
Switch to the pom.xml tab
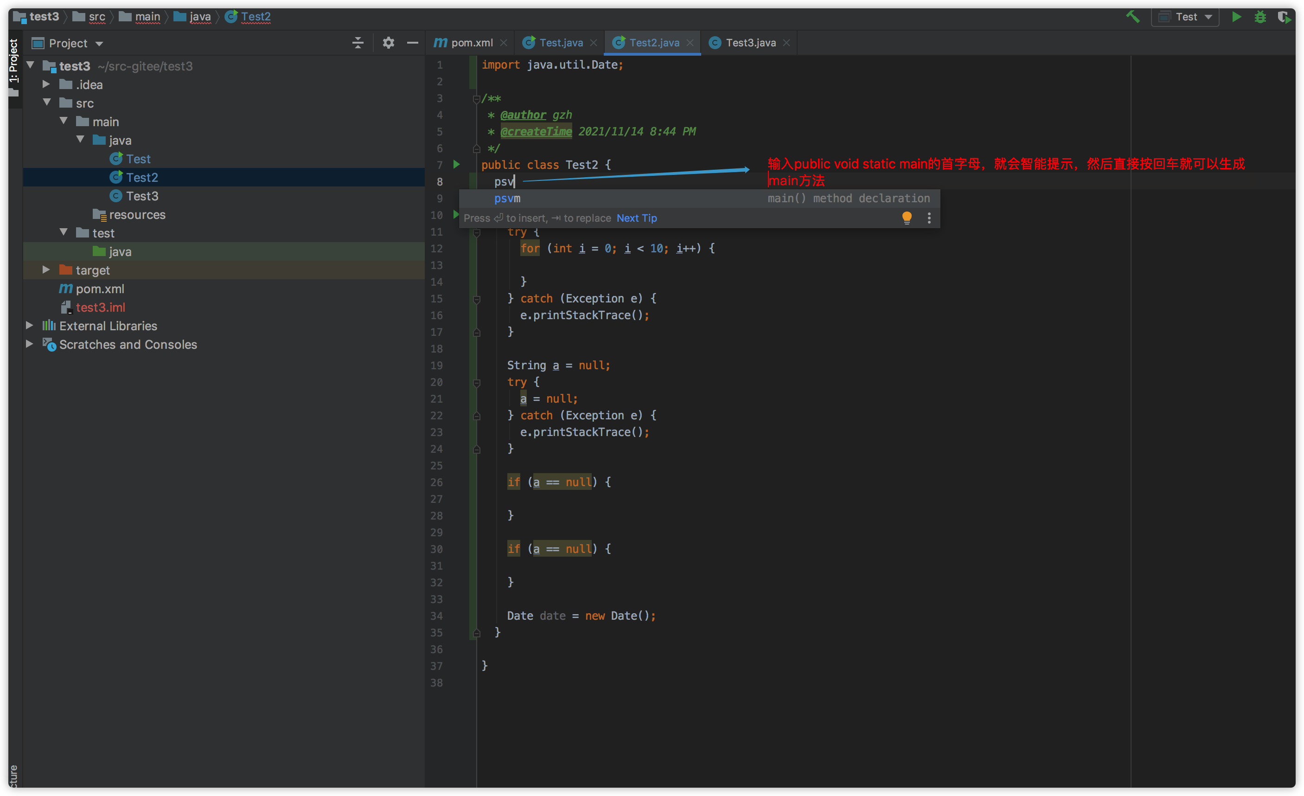(x=471, y=43)
